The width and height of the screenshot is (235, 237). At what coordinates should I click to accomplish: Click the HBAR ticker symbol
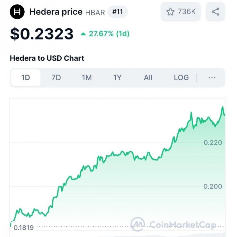[95, 12]
